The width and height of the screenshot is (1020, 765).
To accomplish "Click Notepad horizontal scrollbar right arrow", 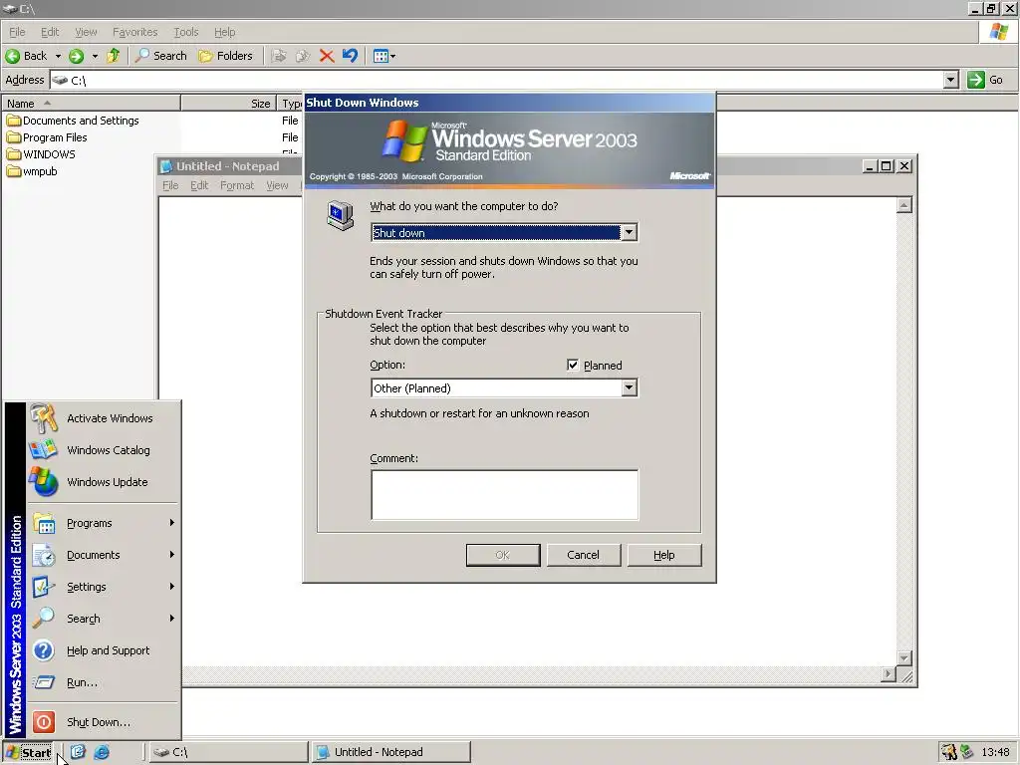I will point(889,674).
